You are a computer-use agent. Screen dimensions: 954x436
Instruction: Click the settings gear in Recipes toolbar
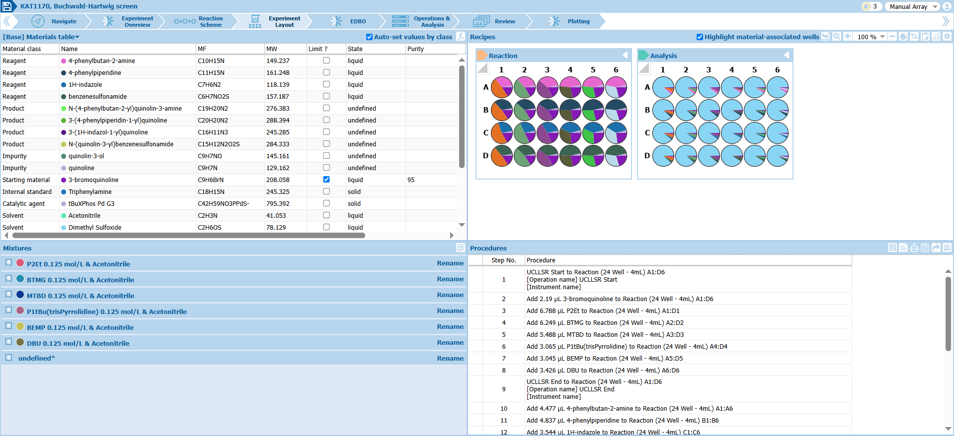tap(947, 37)
